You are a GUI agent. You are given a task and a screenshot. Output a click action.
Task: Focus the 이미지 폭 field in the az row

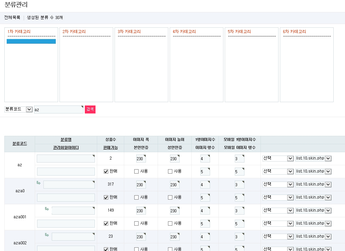[141, 159]
